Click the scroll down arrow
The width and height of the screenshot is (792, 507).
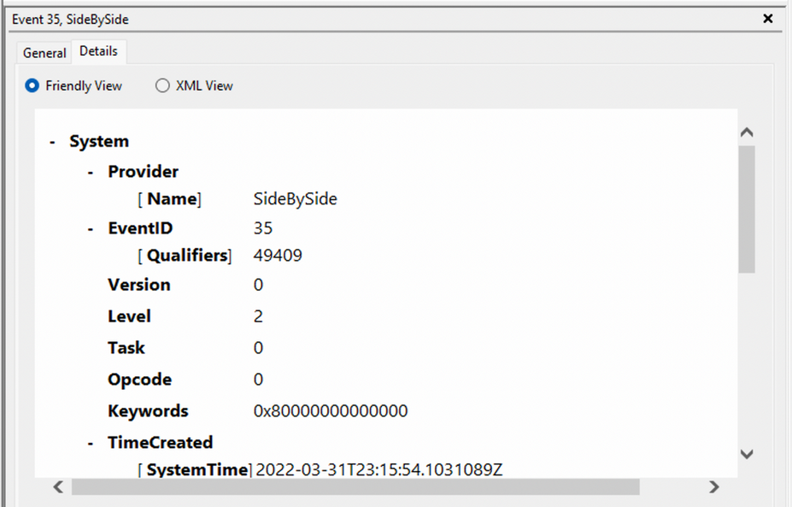pos(746,454)
